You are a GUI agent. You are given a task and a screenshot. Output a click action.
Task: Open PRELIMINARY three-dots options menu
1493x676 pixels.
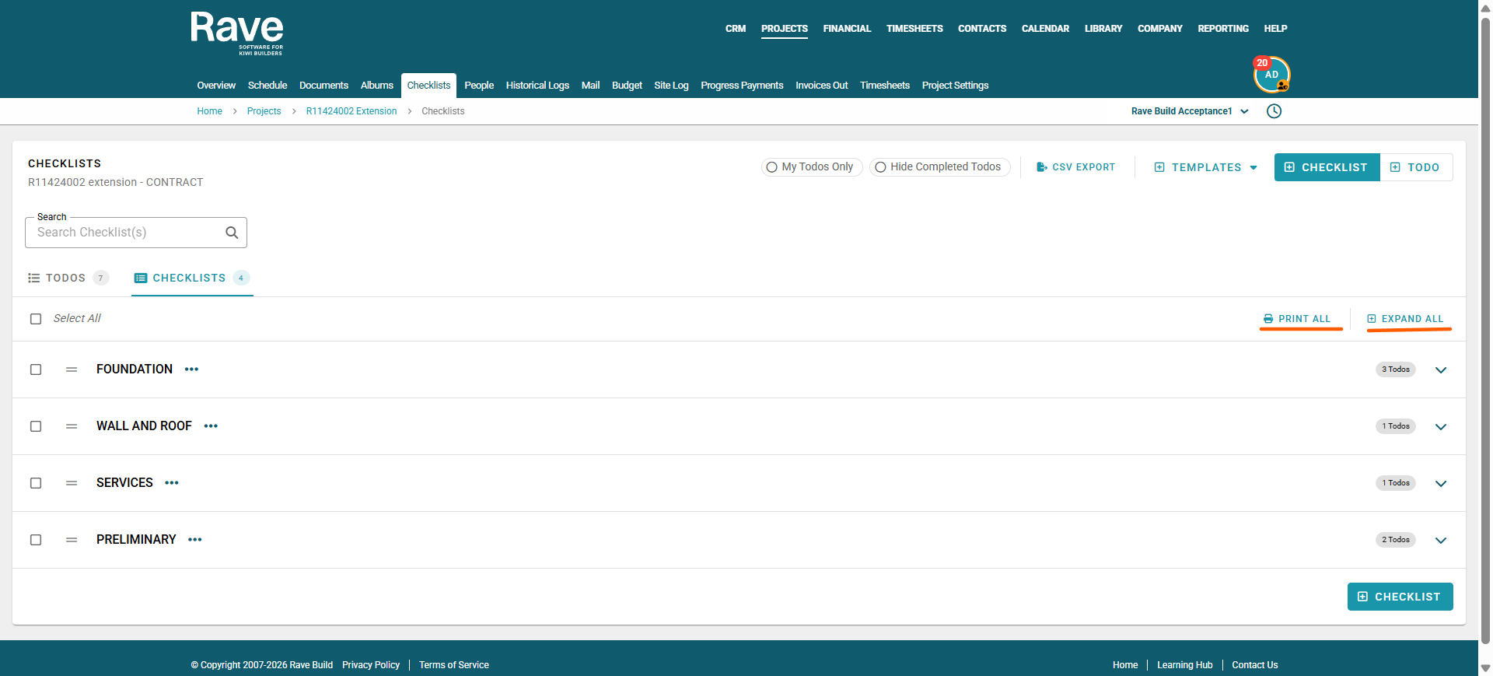195,540
